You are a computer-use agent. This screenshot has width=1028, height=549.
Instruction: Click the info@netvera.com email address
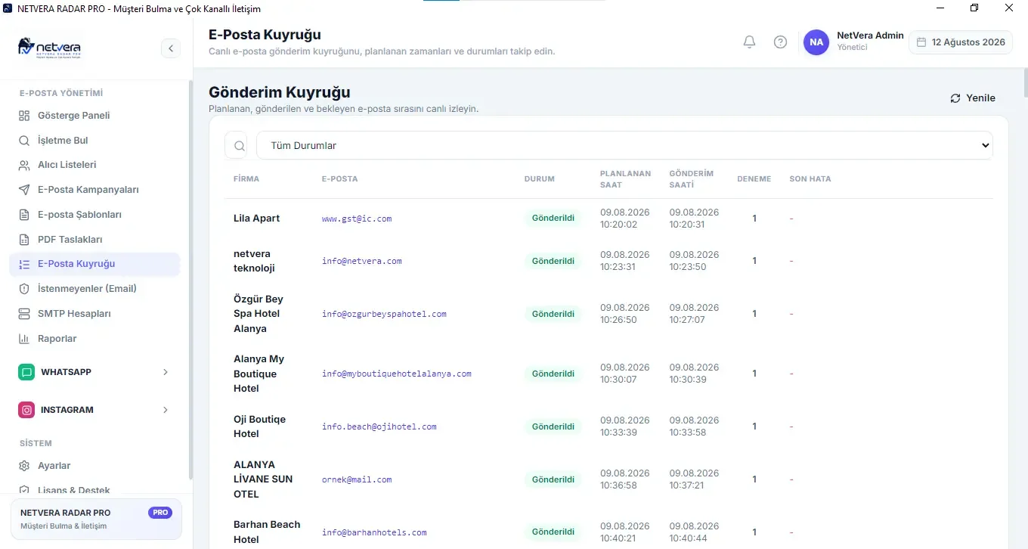(362, 261)
